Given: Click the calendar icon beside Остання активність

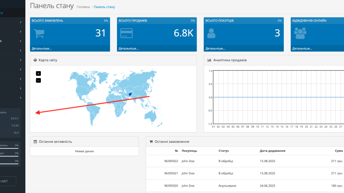Looking at the screenshot, I should coord(35,142).
